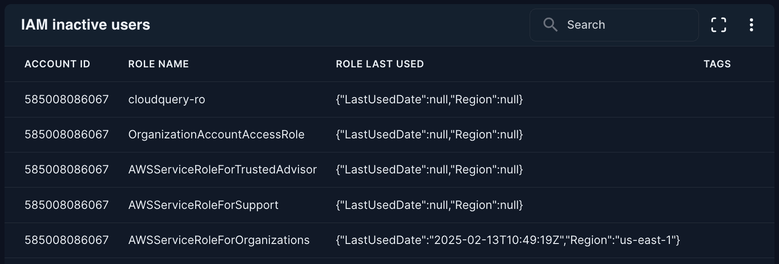Select the cloudquery-ro role name

(x=167, y=100)
